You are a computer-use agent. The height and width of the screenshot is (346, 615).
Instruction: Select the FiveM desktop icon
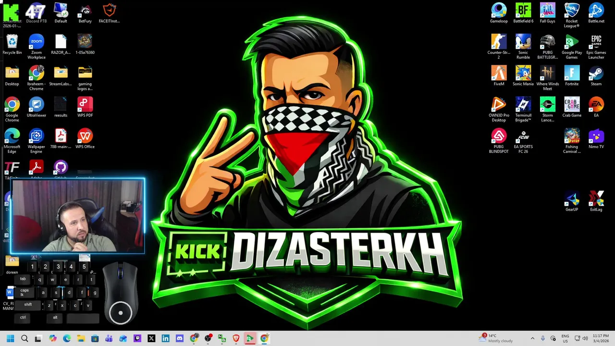click(499, 76)
